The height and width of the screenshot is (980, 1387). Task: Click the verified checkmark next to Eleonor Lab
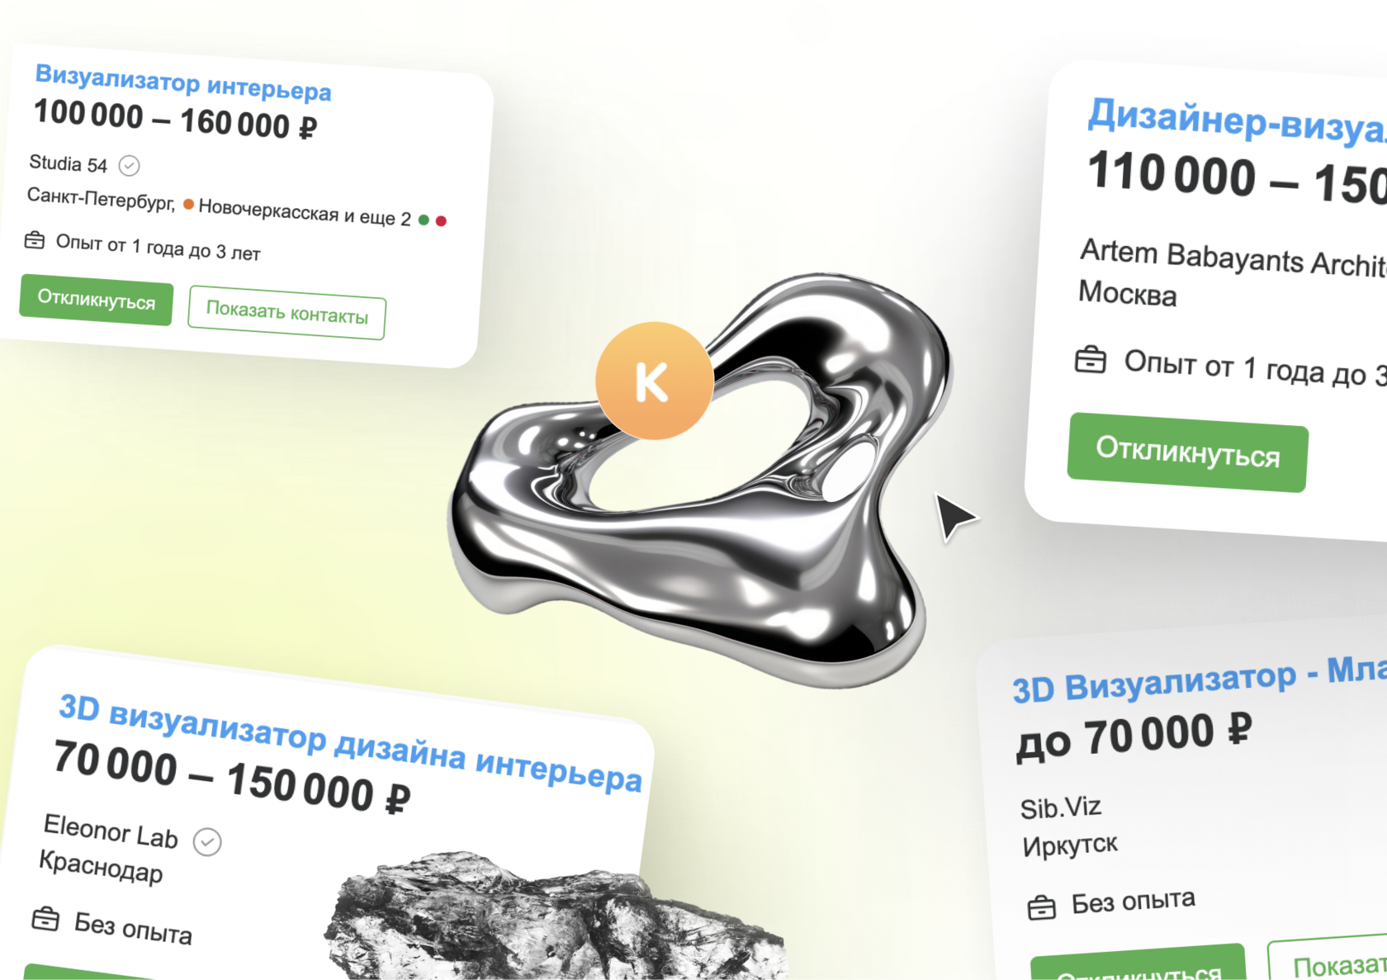coord(207,842)
